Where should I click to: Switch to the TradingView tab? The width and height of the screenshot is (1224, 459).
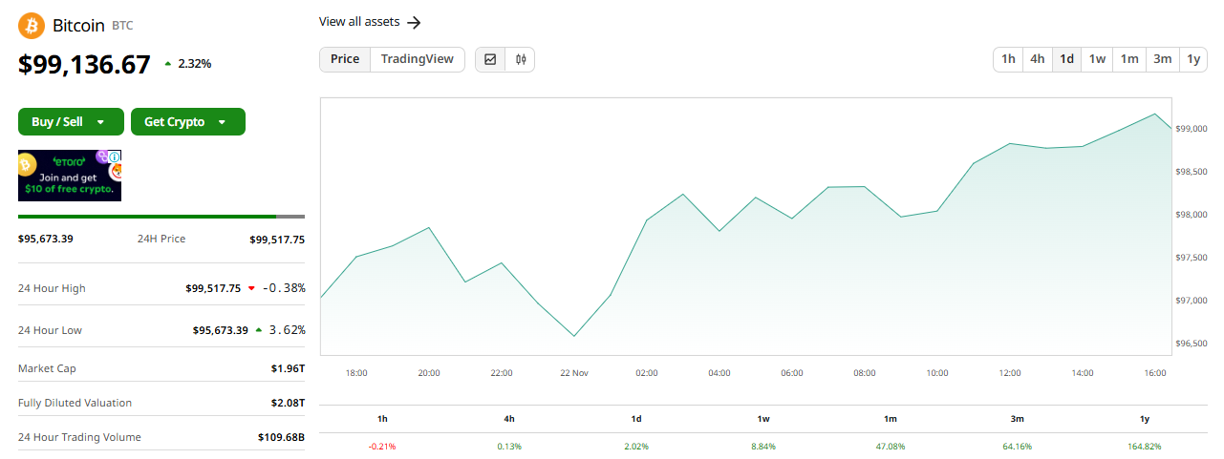pos(418,59)
